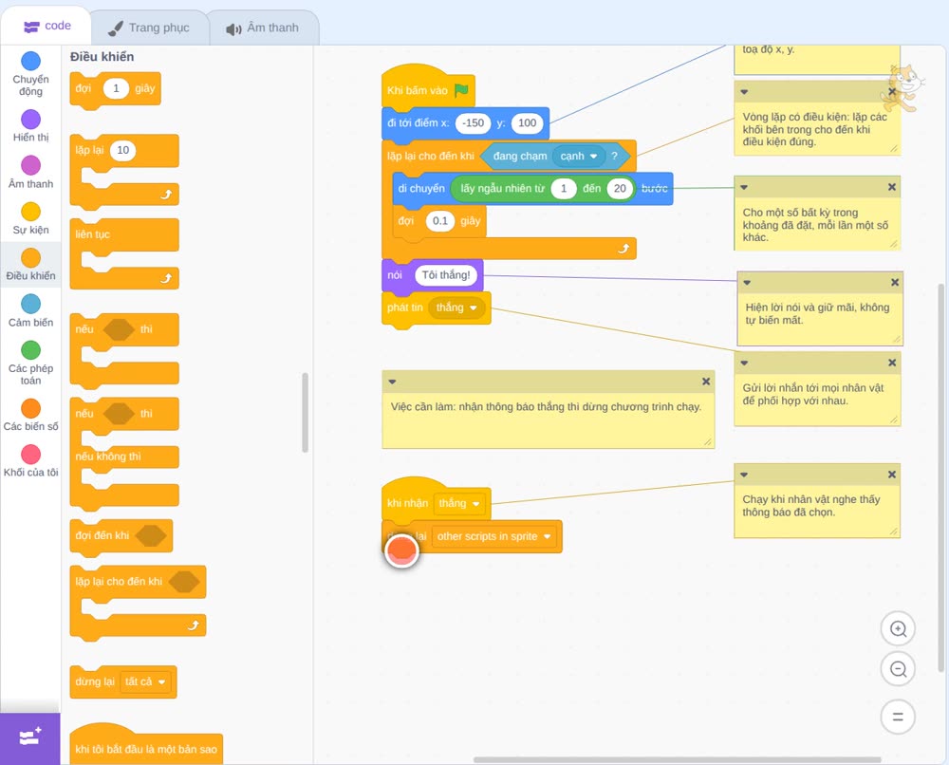Collapse the 'Hiện lời nói' comment
Viewport: 949px width, 765px height.
[747, 283]
